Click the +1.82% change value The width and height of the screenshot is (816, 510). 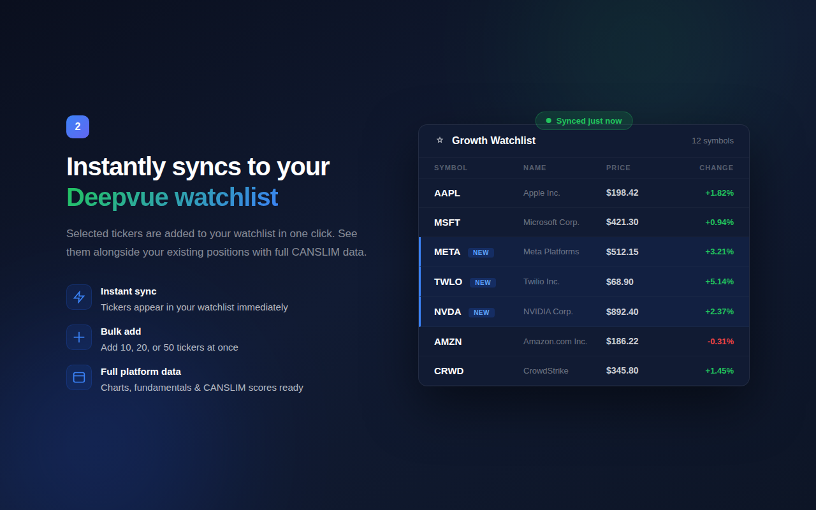coord(719,193)
